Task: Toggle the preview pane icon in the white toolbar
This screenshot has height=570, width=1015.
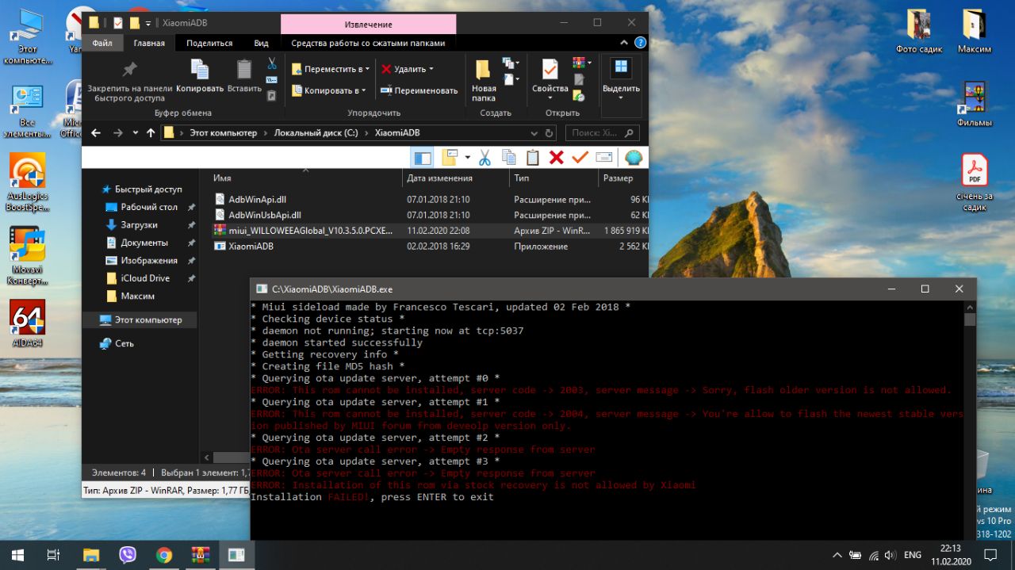Action: (x=423, y=158)
